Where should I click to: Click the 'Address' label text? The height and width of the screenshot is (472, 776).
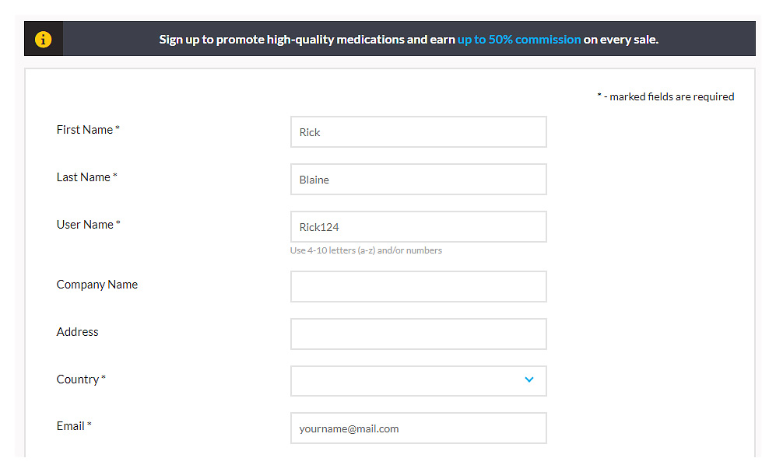[77, 332]
